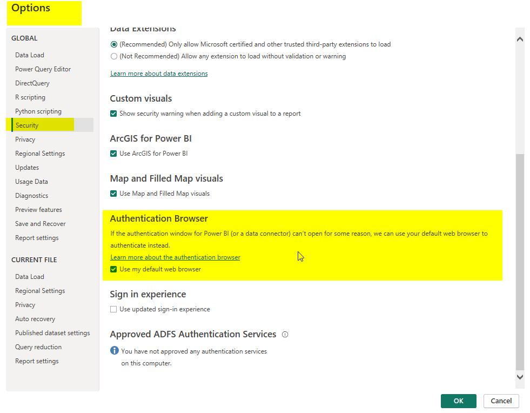Click the CURRENT FILE section header
The image size is (530, 413).
[x=34, y=260]
